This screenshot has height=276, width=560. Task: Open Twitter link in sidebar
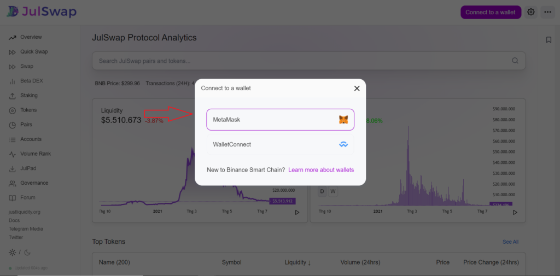[x=16, y=237]
